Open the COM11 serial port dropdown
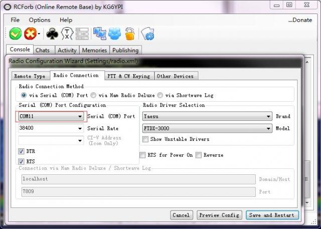The height and width of the screenshot is (229, 321). [x=51, y=116]
